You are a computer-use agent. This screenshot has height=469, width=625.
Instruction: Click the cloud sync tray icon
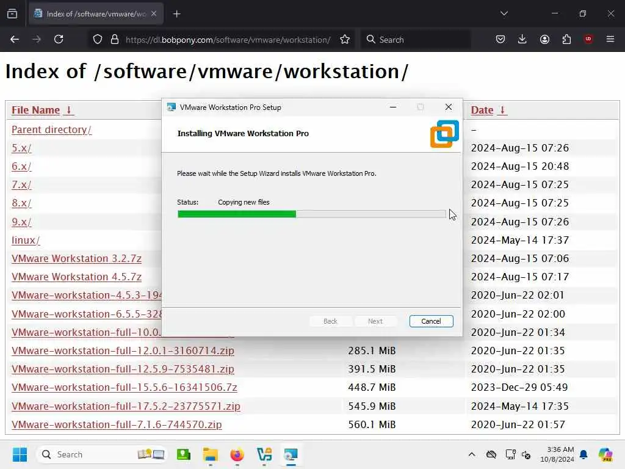pos(491,454)
